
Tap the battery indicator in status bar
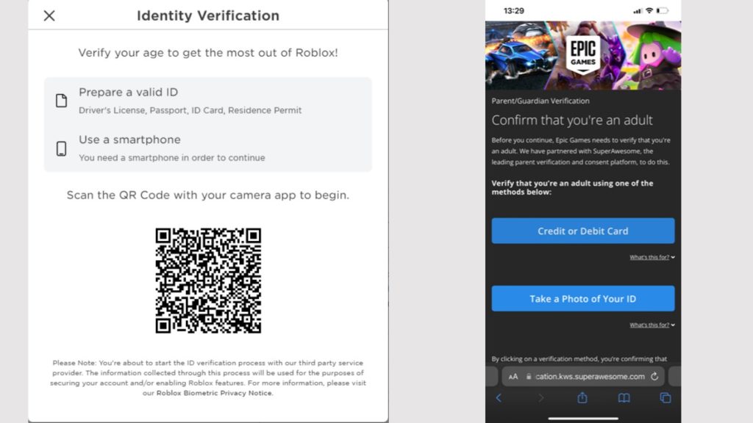click(663, 10)
